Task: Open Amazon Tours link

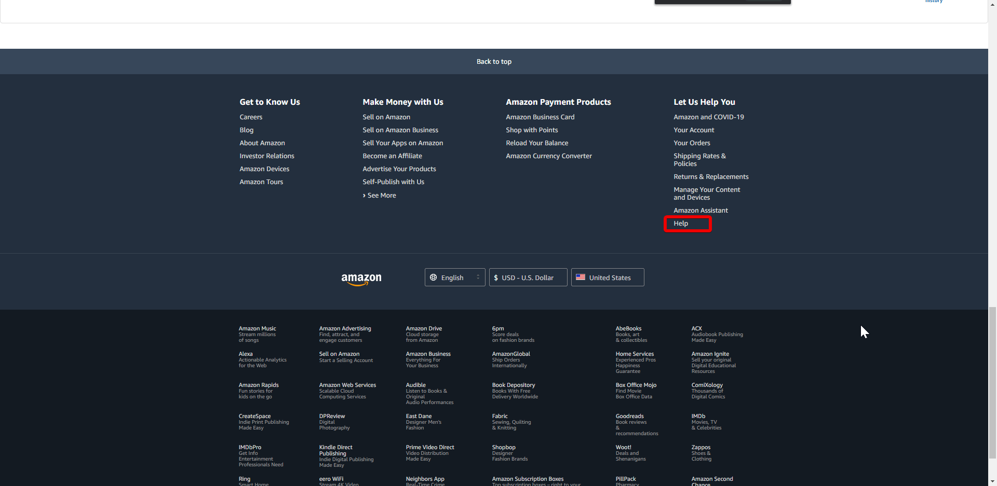Action: [261, 182]
